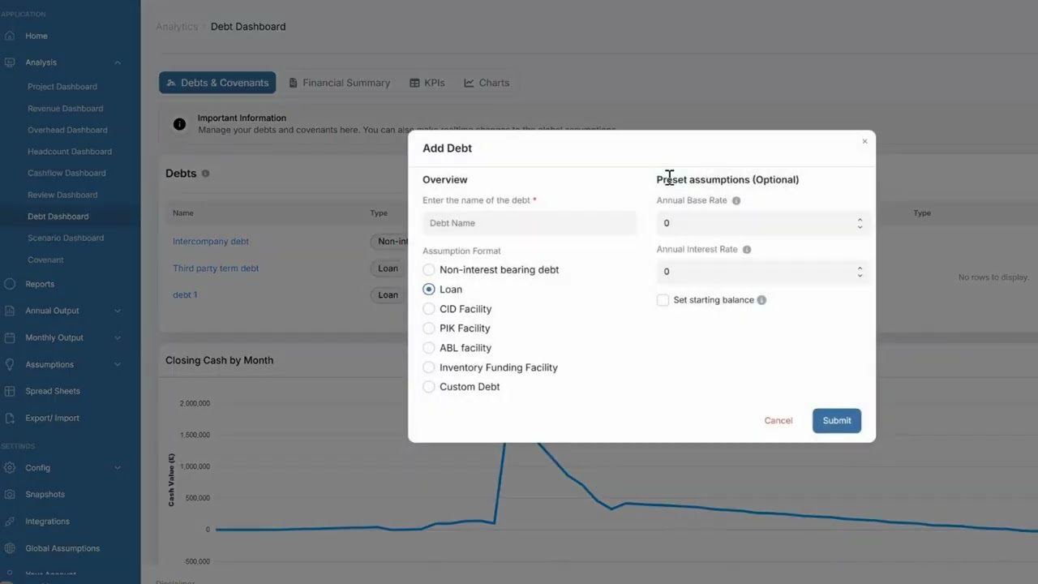Click the Config gear icon
This screenshot has height=584, width=1038.
[x=10, y=468]
